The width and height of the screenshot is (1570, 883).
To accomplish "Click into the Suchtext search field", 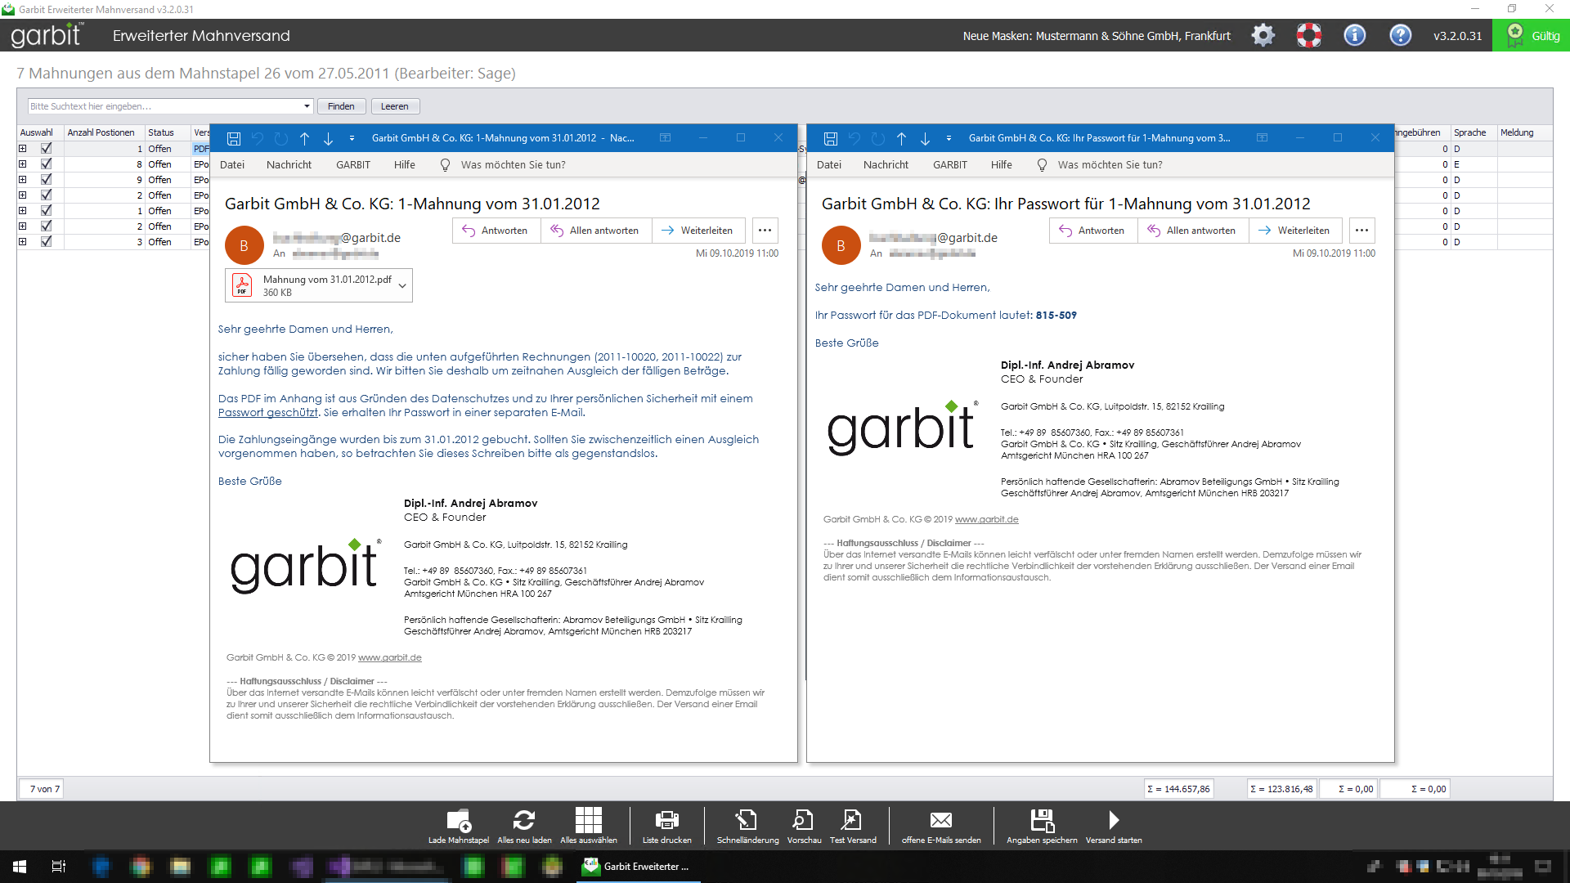I will point(164,106).
